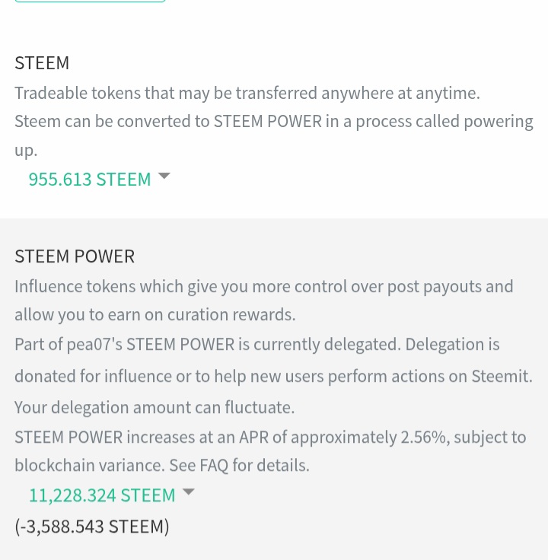The image size is (548, 560).
Task: Select the STEEM POWER section heading
Action: (x=75, y=256)
